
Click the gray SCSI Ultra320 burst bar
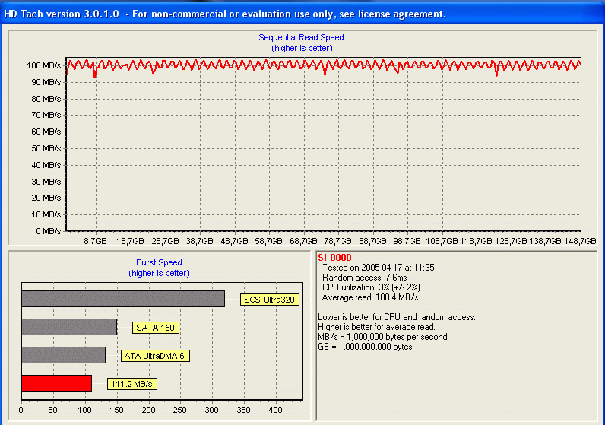tap(123, 299)
